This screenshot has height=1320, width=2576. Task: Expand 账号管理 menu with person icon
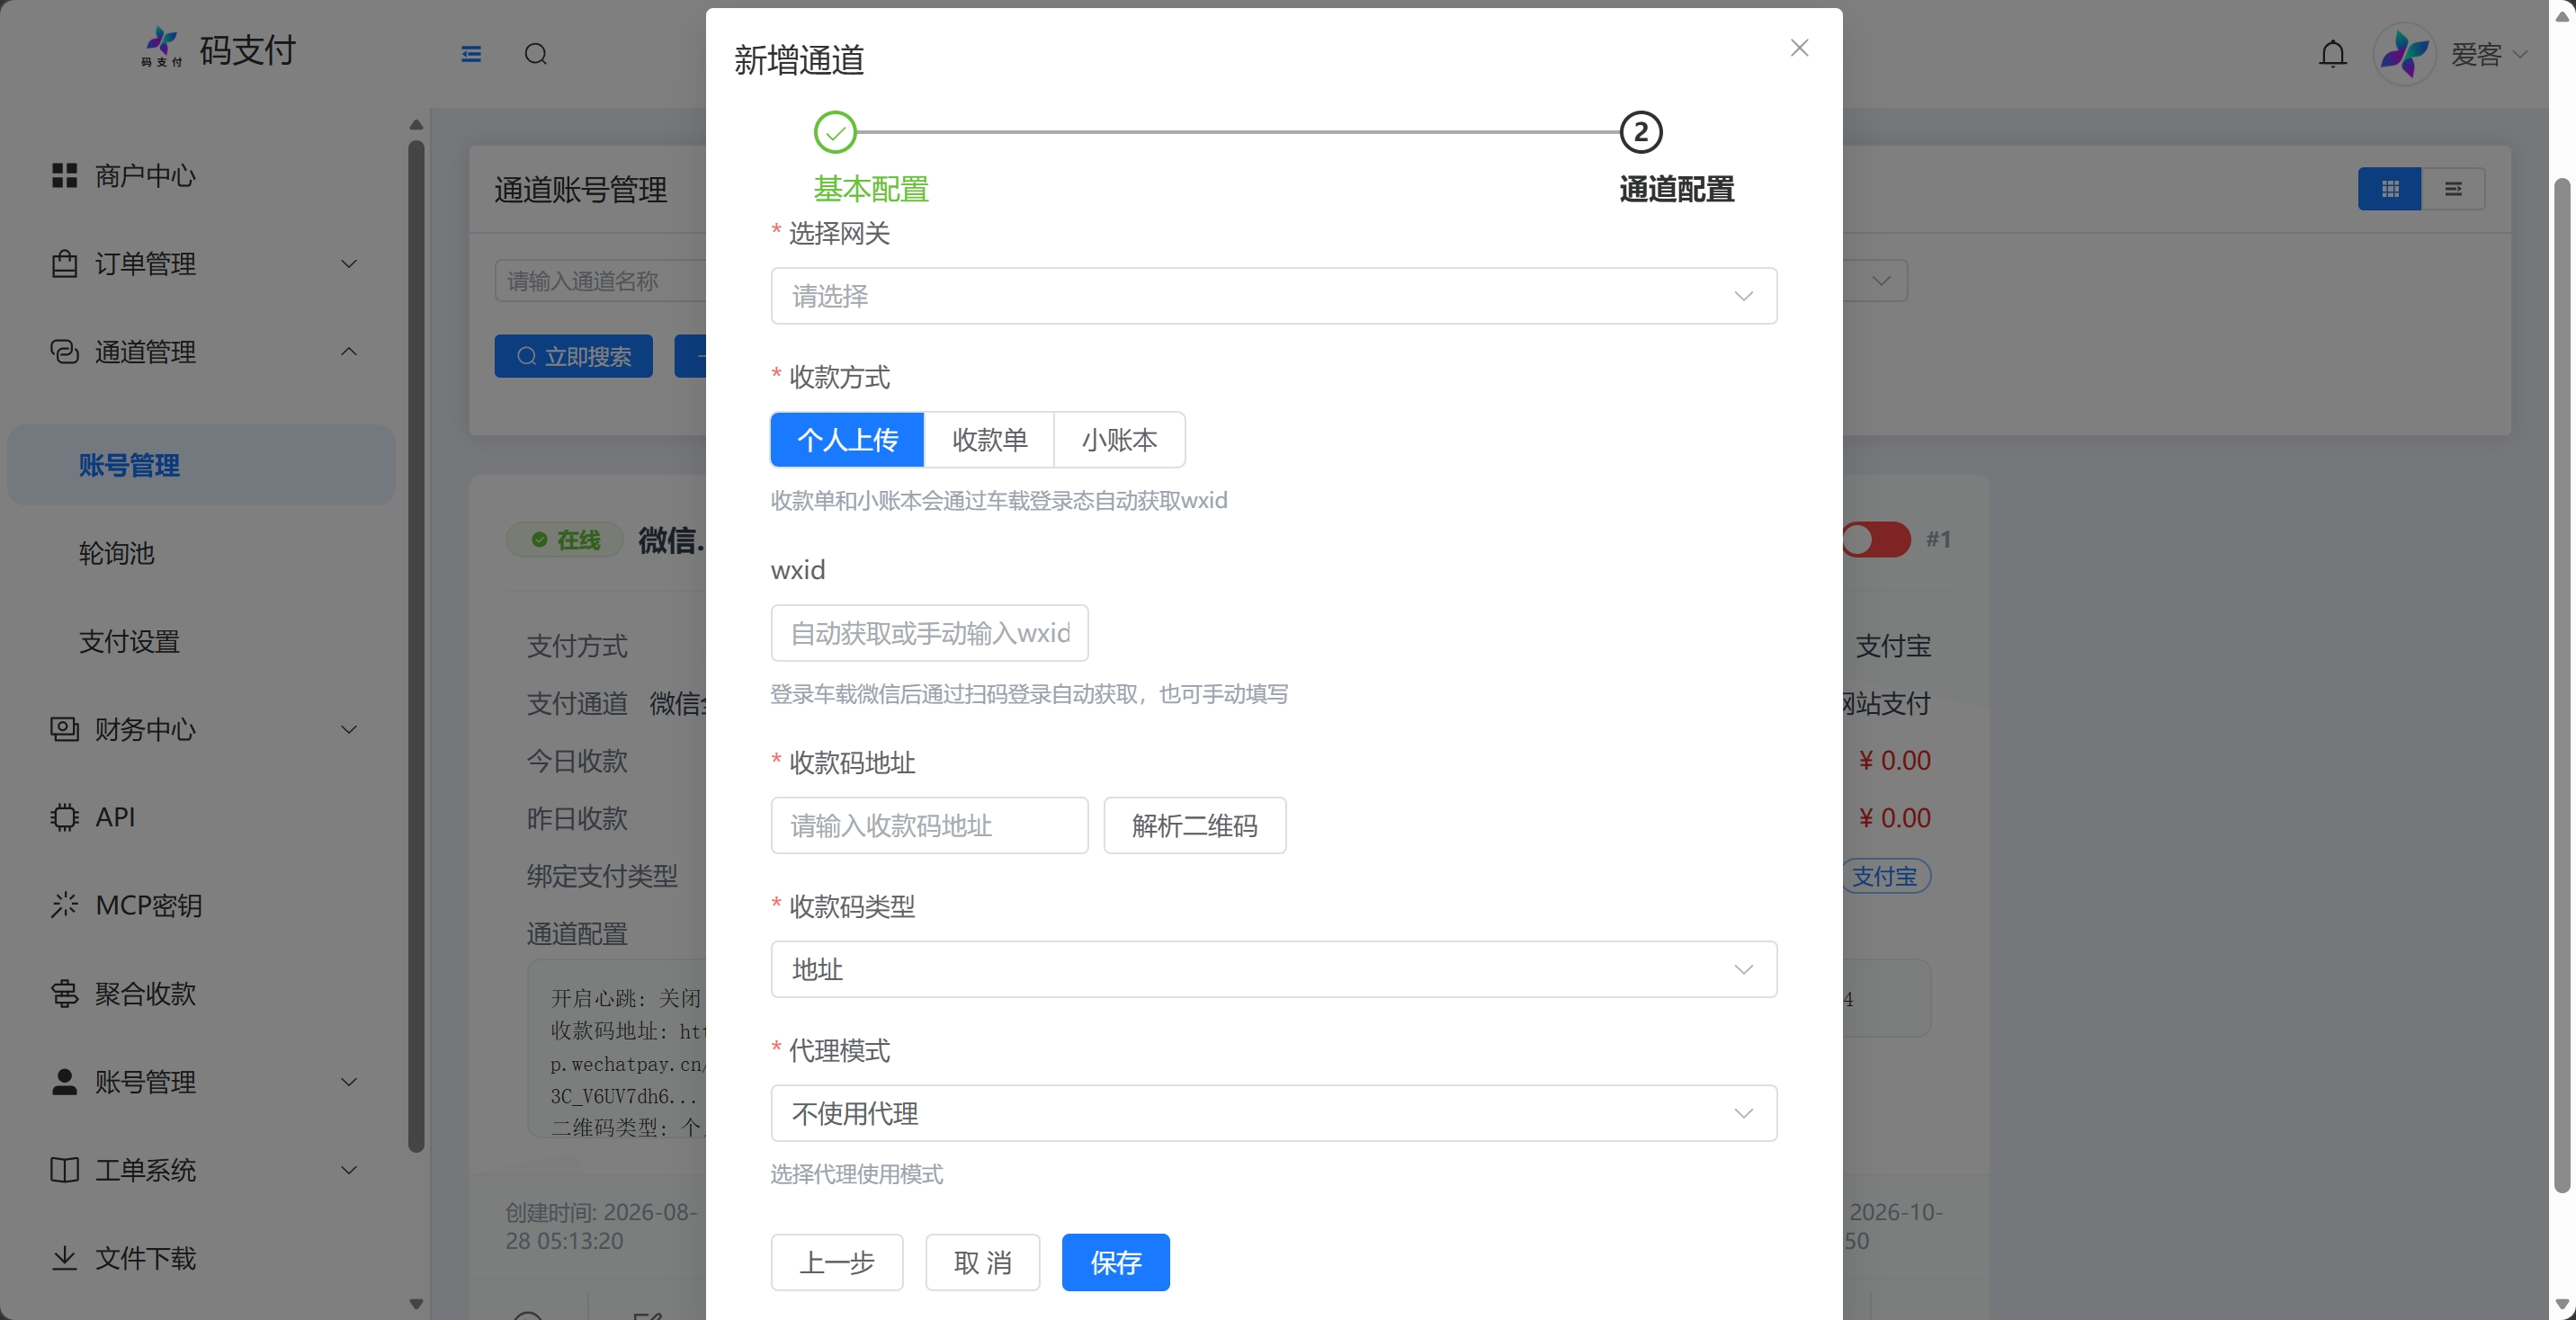[x=202, y=1081]
